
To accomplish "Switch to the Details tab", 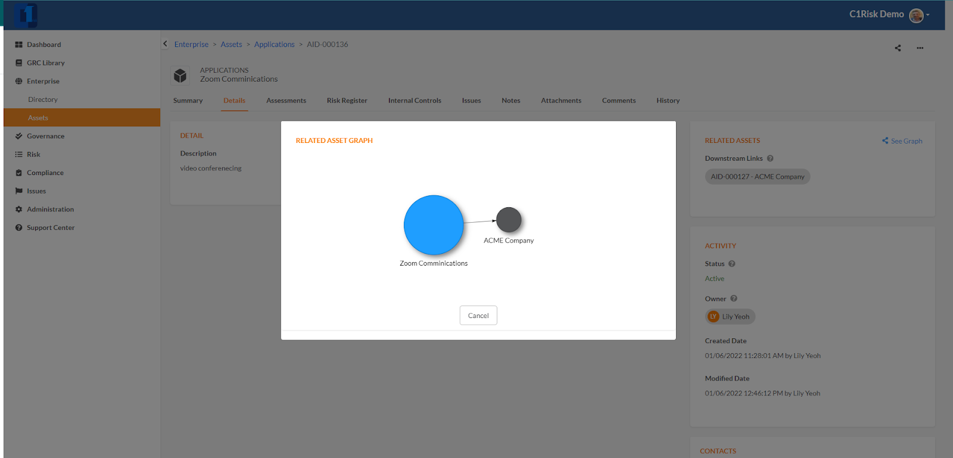I will [x=235, y=101].
